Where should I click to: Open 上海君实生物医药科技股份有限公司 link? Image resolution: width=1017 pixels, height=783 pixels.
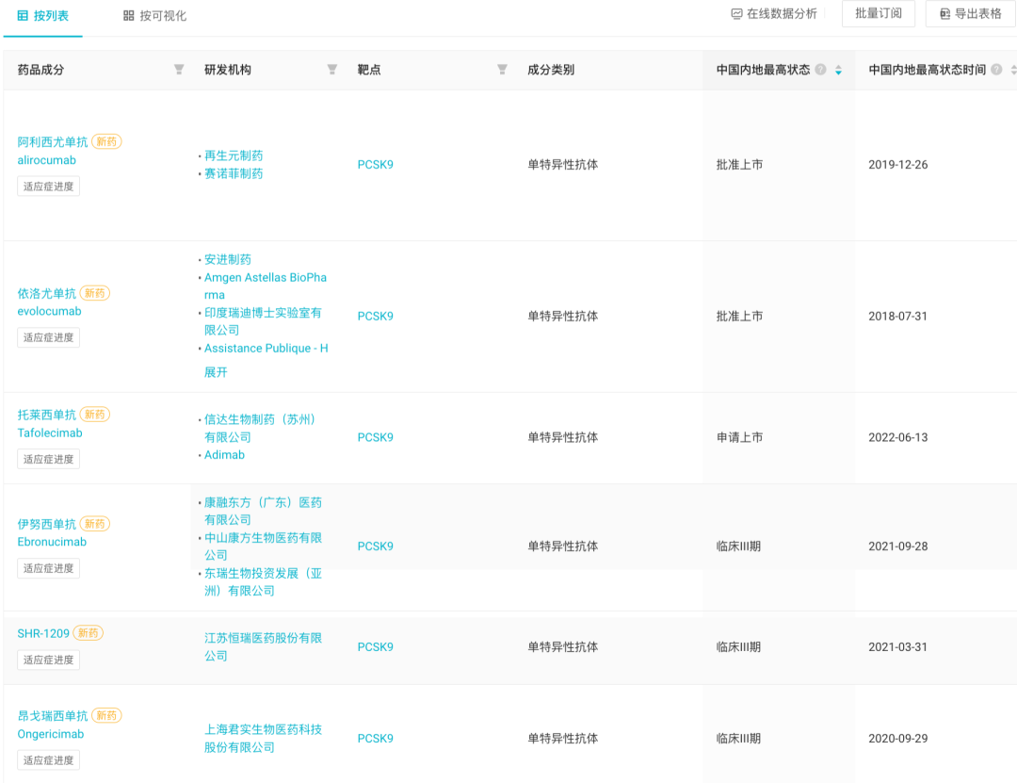point(263,739)
